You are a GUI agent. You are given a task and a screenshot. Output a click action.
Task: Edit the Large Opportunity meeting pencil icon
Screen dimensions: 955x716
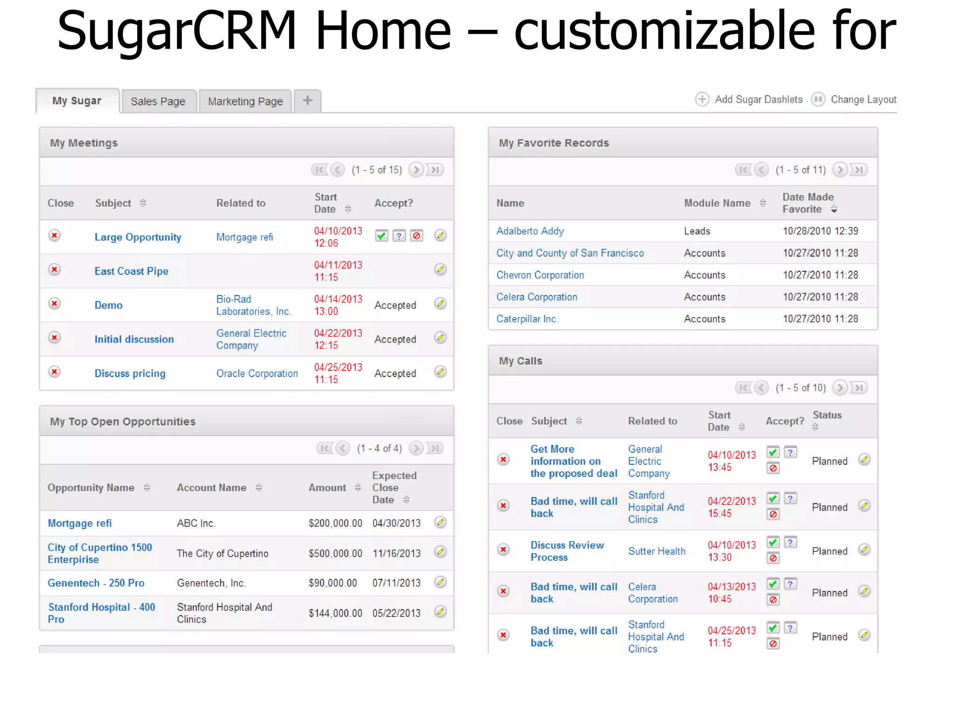coord(440,235)
